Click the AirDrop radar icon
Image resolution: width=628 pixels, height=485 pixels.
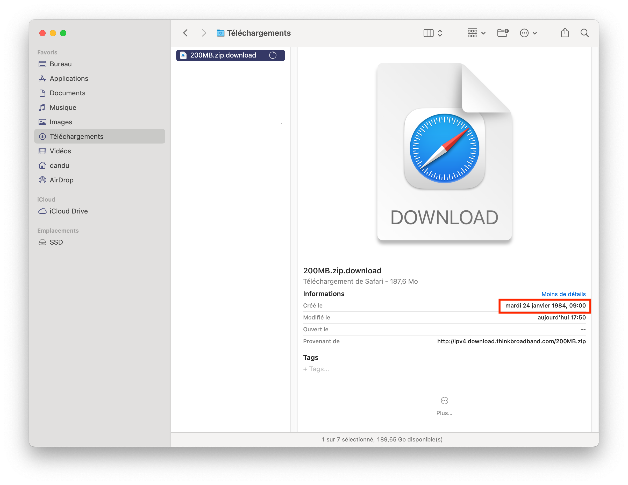pos(42,180)
